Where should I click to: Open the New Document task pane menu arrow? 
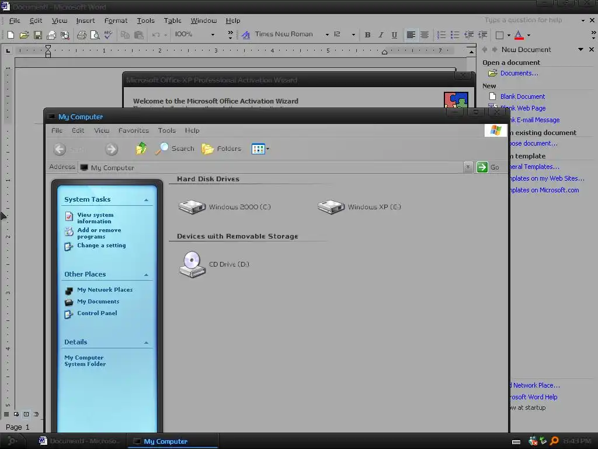tap(580, 50)
